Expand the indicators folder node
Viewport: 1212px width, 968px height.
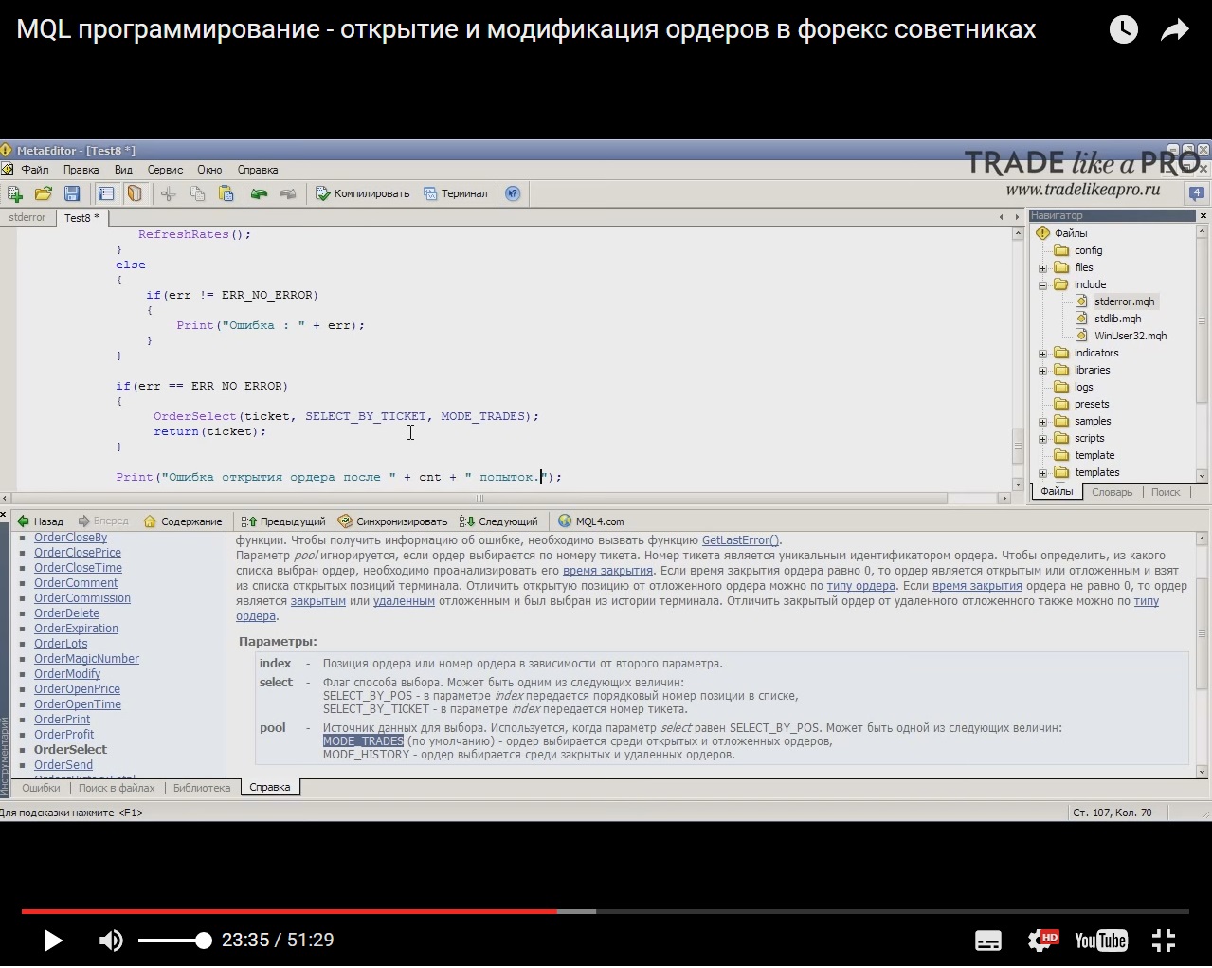coord(1043,354)
